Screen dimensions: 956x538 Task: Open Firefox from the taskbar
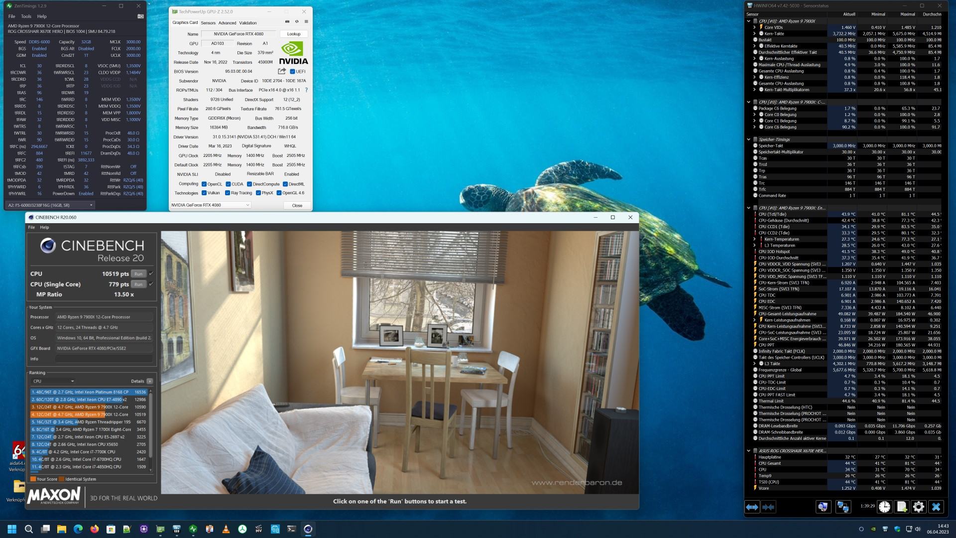[94, 529]
